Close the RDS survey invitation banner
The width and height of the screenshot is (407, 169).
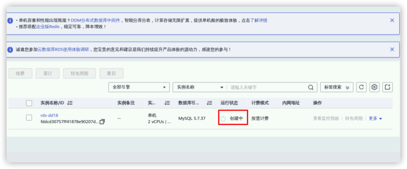[x=392, y=49]
